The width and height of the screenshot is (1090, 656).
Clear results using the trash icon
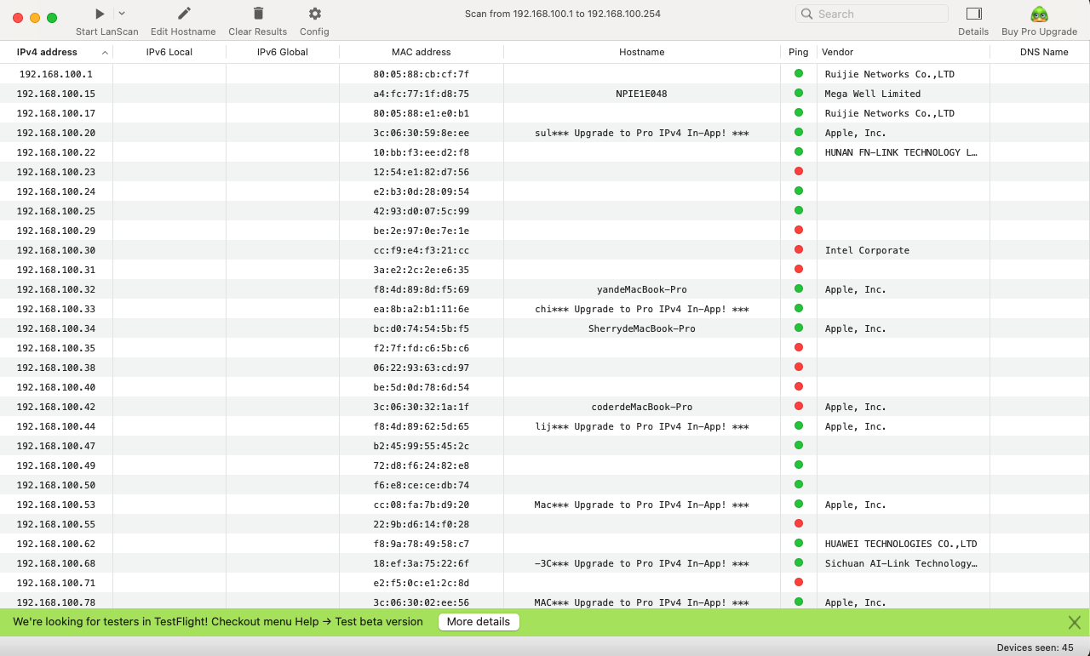[x=258, y=14]
